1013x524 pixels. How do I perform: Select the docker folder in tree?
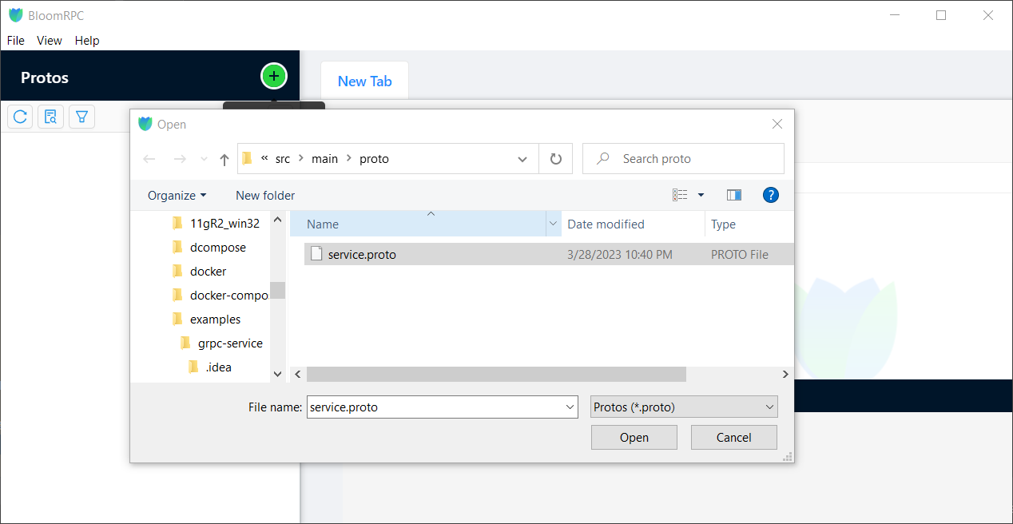pos(209,272)
